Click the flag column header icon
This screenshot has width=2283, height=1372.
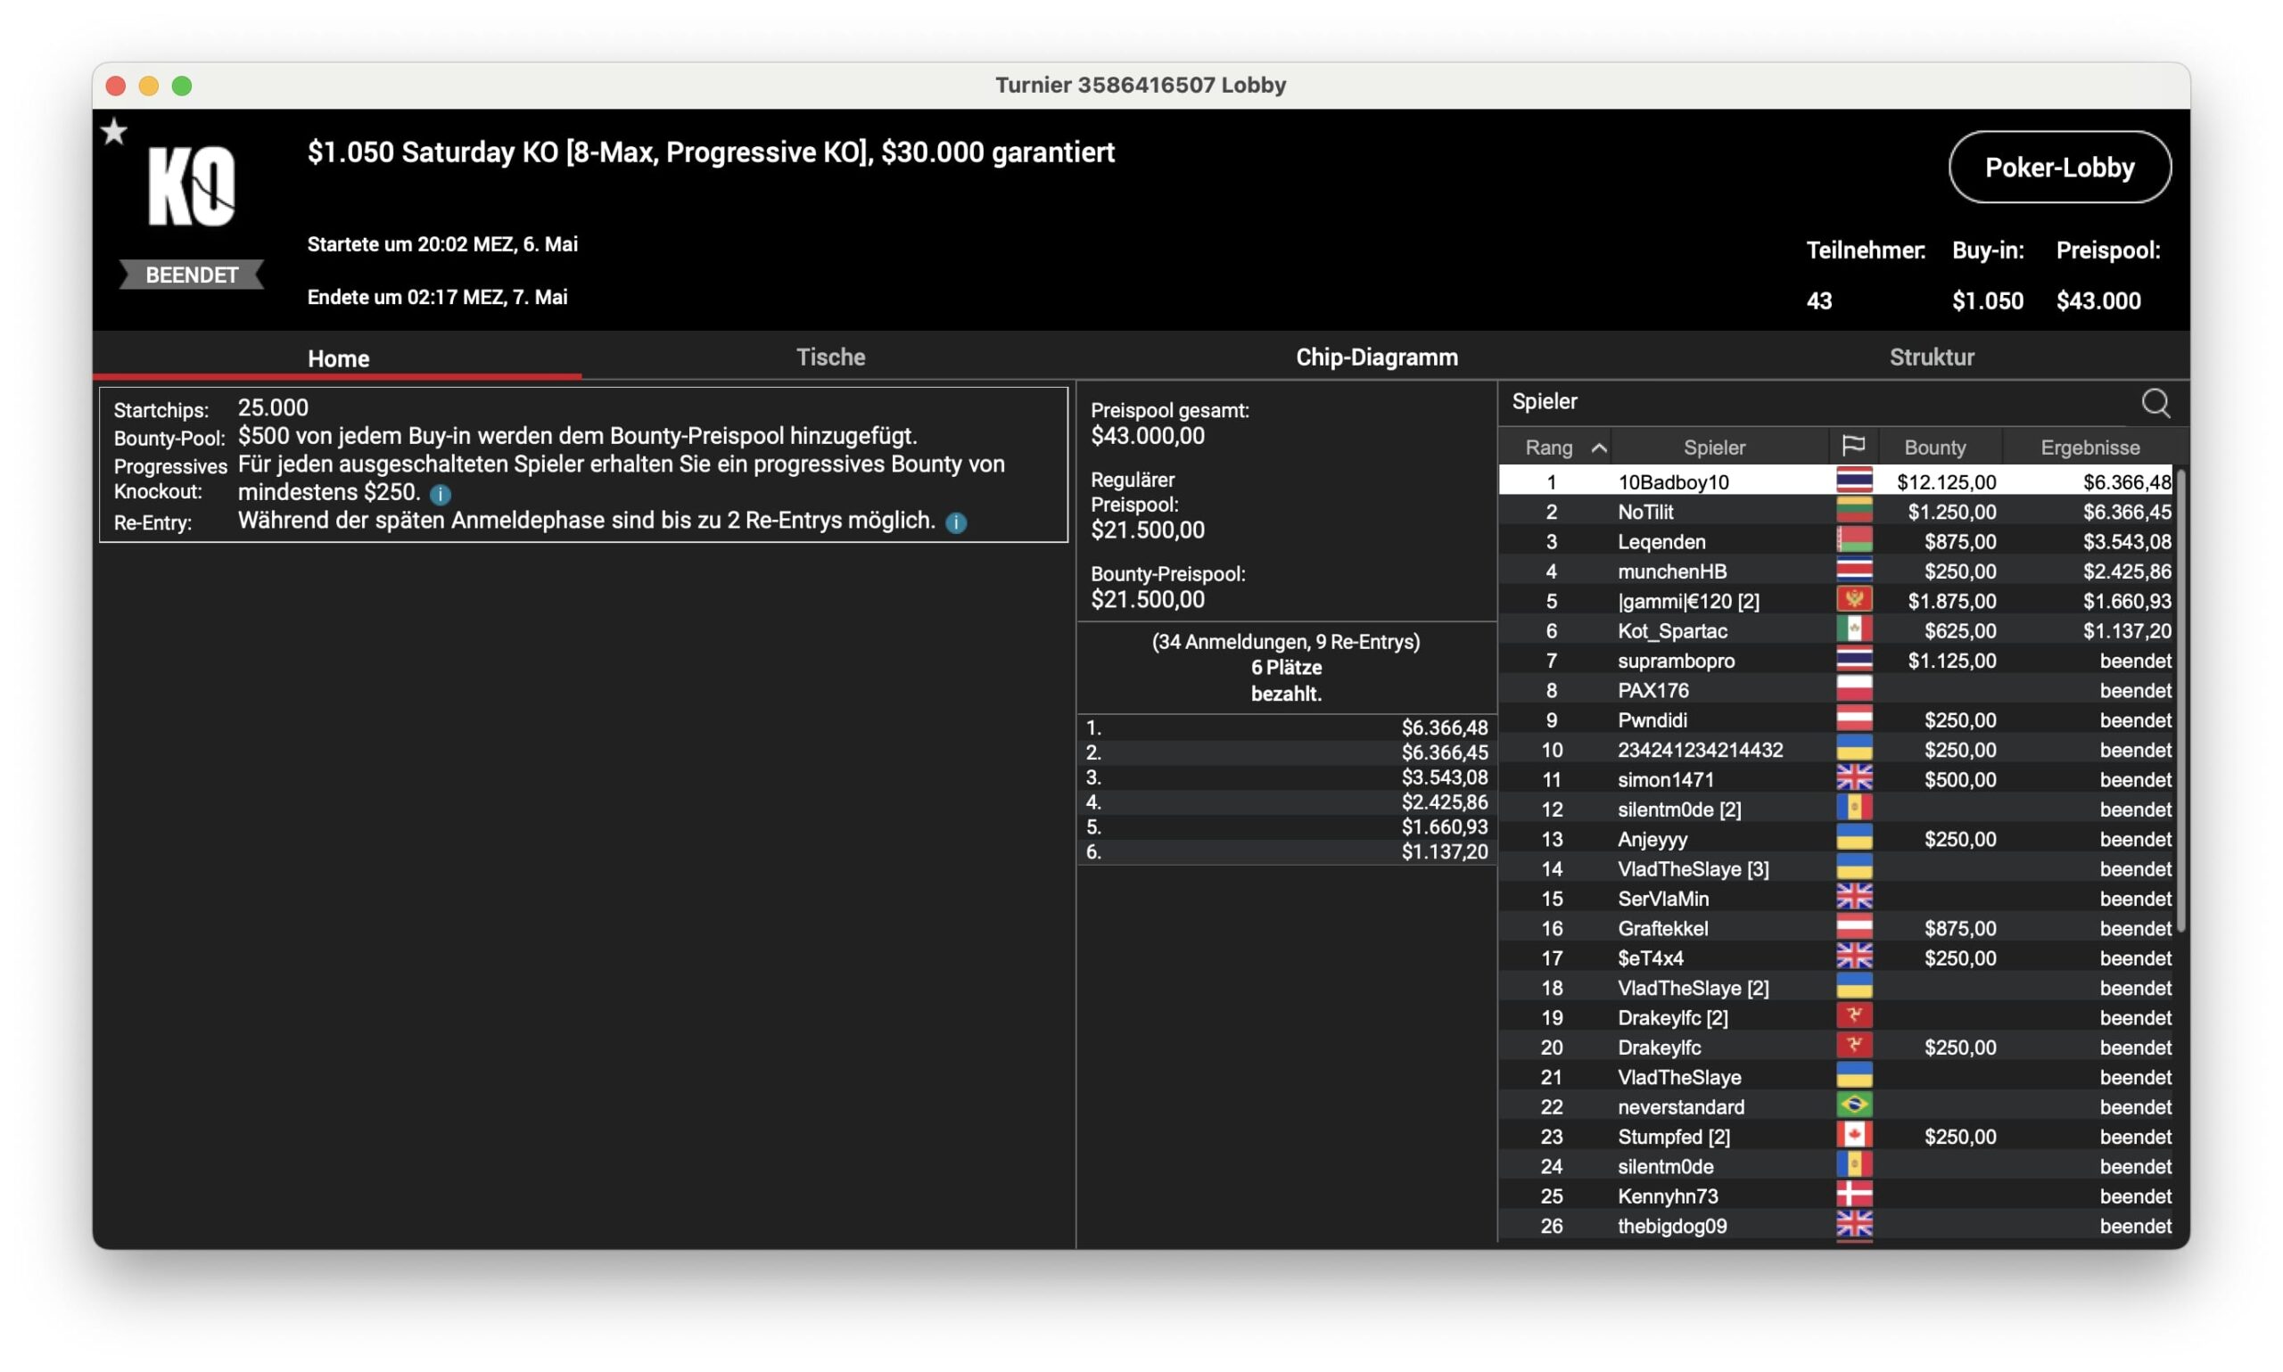pos(1852,447)
